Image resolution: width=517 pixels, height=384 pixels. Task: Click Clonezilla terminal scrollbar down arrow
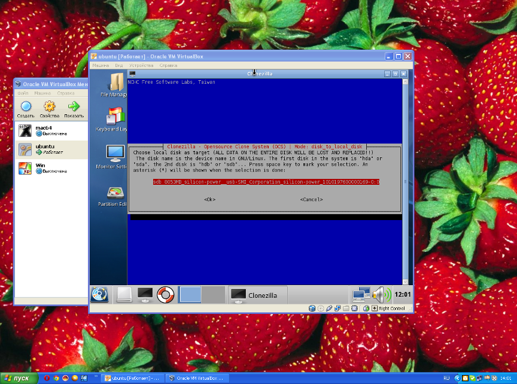(x=405, y=282)
